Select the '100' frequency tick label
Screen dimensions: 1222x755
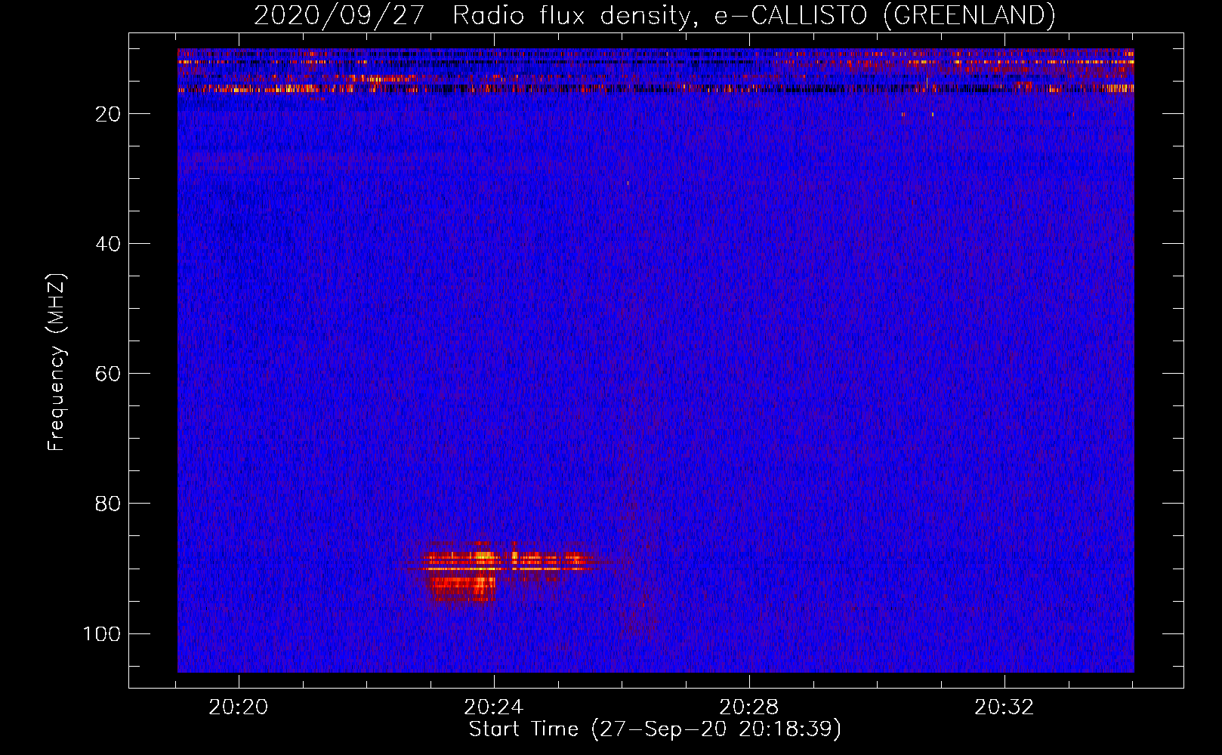pos(102,633)
